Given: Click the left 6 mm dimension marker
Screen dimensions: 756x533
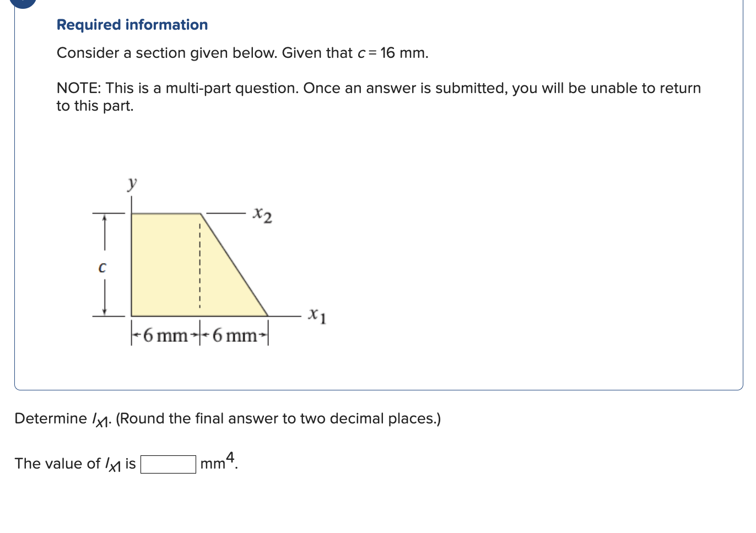Looking at the screenshot, I should pyautogui.click(x=164, y=335).
